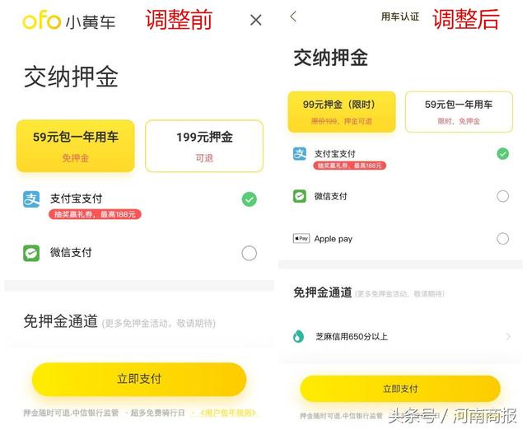The height and width of the screenshot is (430, 527).
Task: Click the Apple Pay icon
Action: 301,239
